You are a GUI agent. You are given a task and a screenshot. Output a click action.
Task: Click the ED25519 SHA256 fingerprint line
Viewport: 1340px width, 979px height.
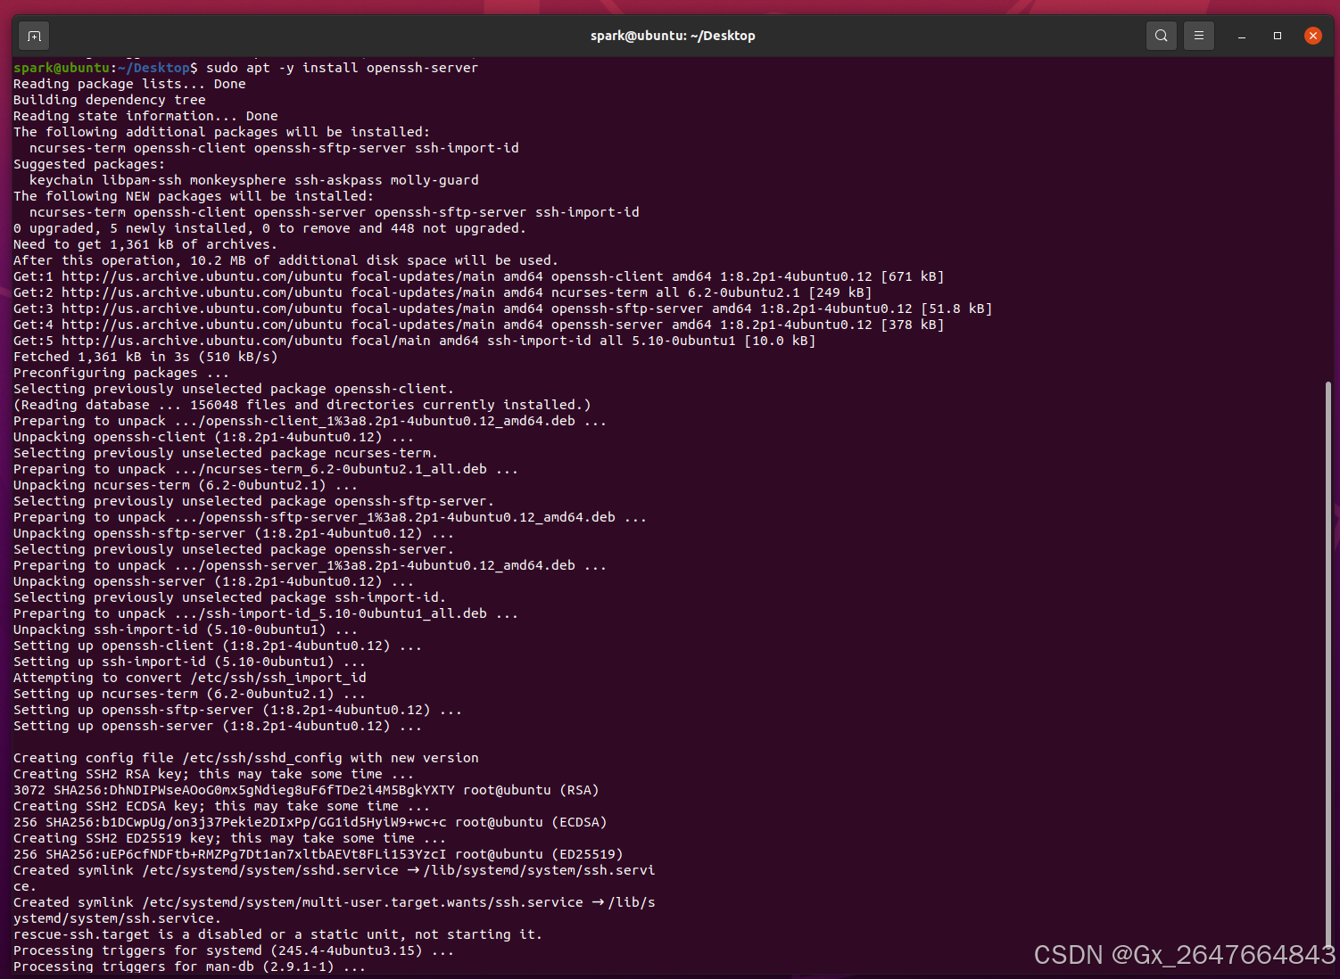coord(318,854)
